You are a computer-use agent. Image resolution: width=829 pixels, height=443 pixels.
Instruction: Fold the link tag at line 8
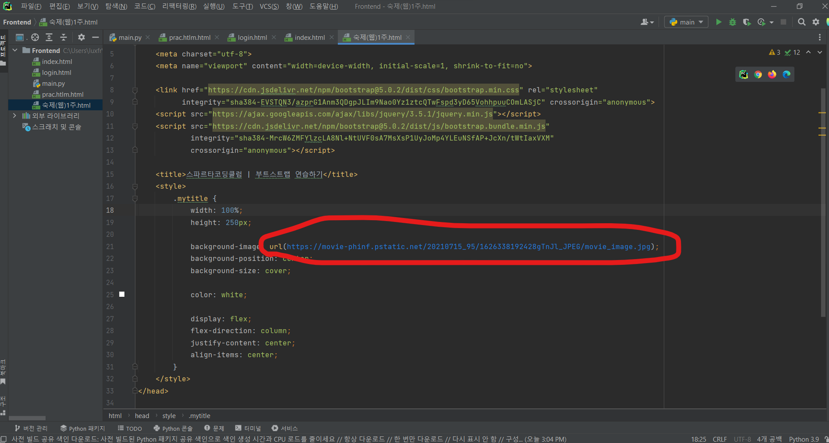tap(135, 90)
